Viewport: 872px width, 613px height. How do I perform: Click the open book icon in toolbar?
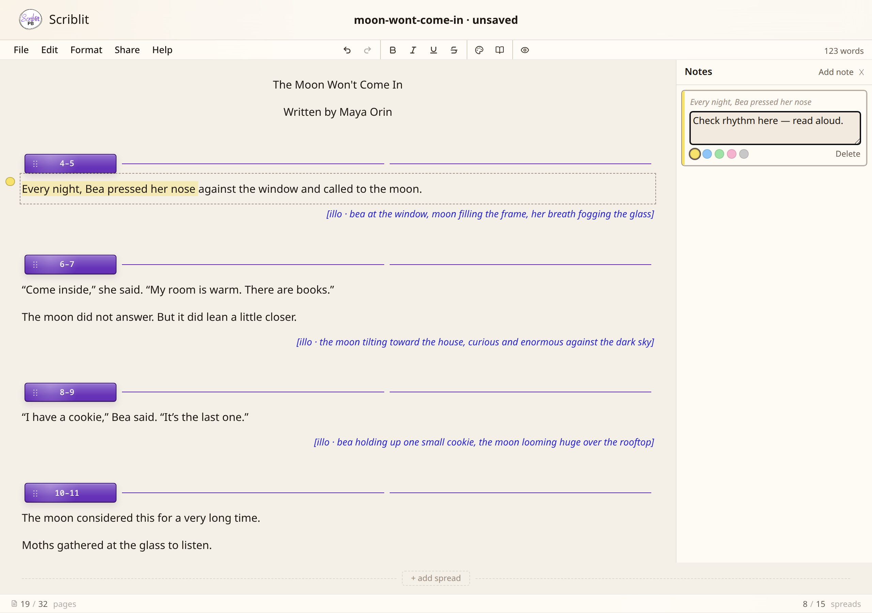tap(500, 50)
